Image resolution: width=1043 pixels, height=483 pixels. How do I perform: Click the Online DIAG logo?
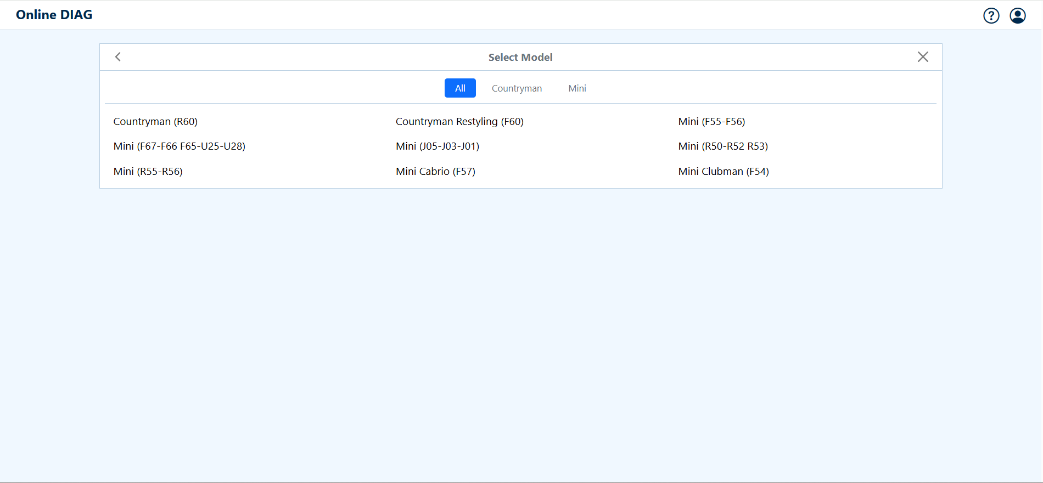tap(54, 15)
